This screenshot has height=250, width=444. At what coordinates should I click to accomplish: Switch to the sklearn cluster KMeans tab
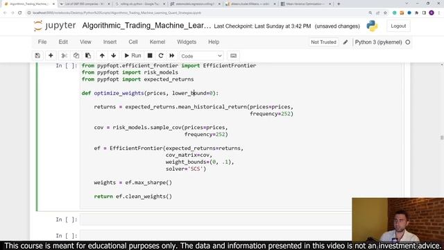click(250, 4)
